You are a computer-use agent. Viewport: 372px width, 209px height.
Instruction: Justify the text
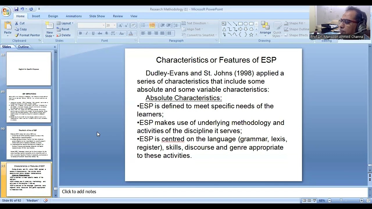(162, 33)
